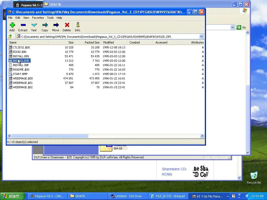The height and width of the screenshot is (200, 267).
Task: Click the red Delete icon
Action: (67, 25)
